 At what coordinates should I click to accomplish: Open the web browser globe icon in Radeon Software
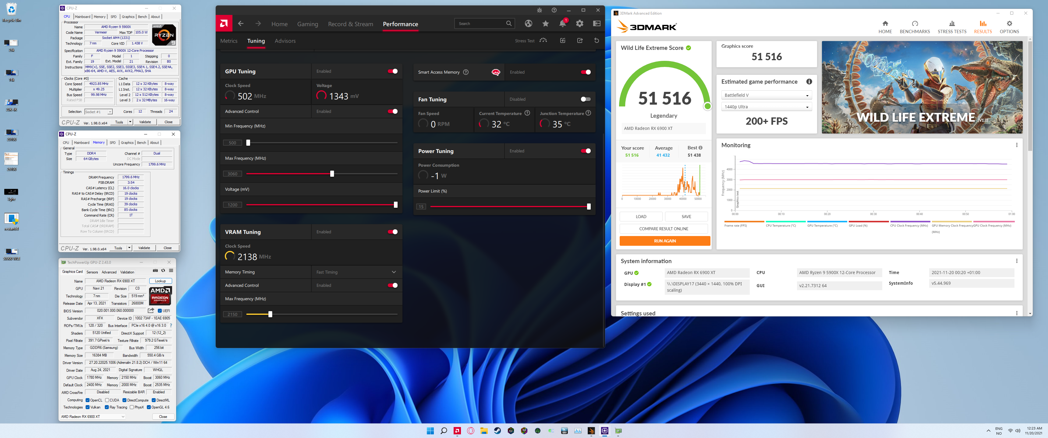(x=528, y=23)
